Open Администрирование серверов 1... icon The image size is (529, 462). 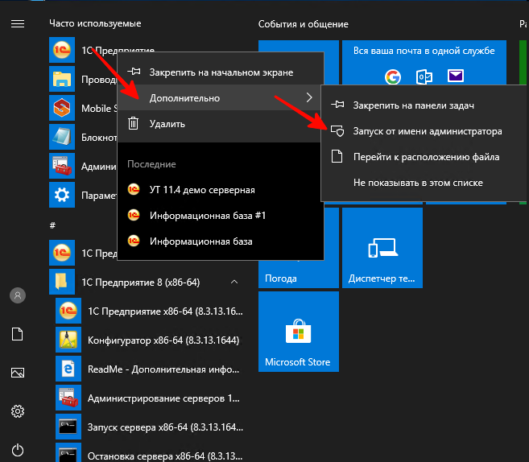pyautogui.click(x=68, y=398)
